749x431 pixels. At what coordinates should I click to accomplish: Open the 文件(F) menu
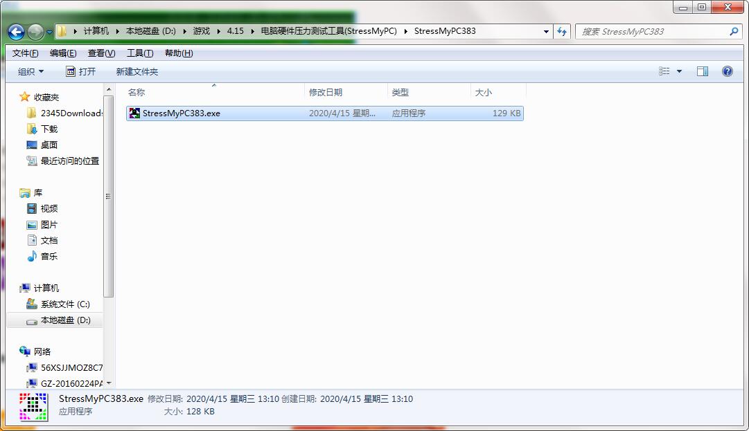(26, 53)
